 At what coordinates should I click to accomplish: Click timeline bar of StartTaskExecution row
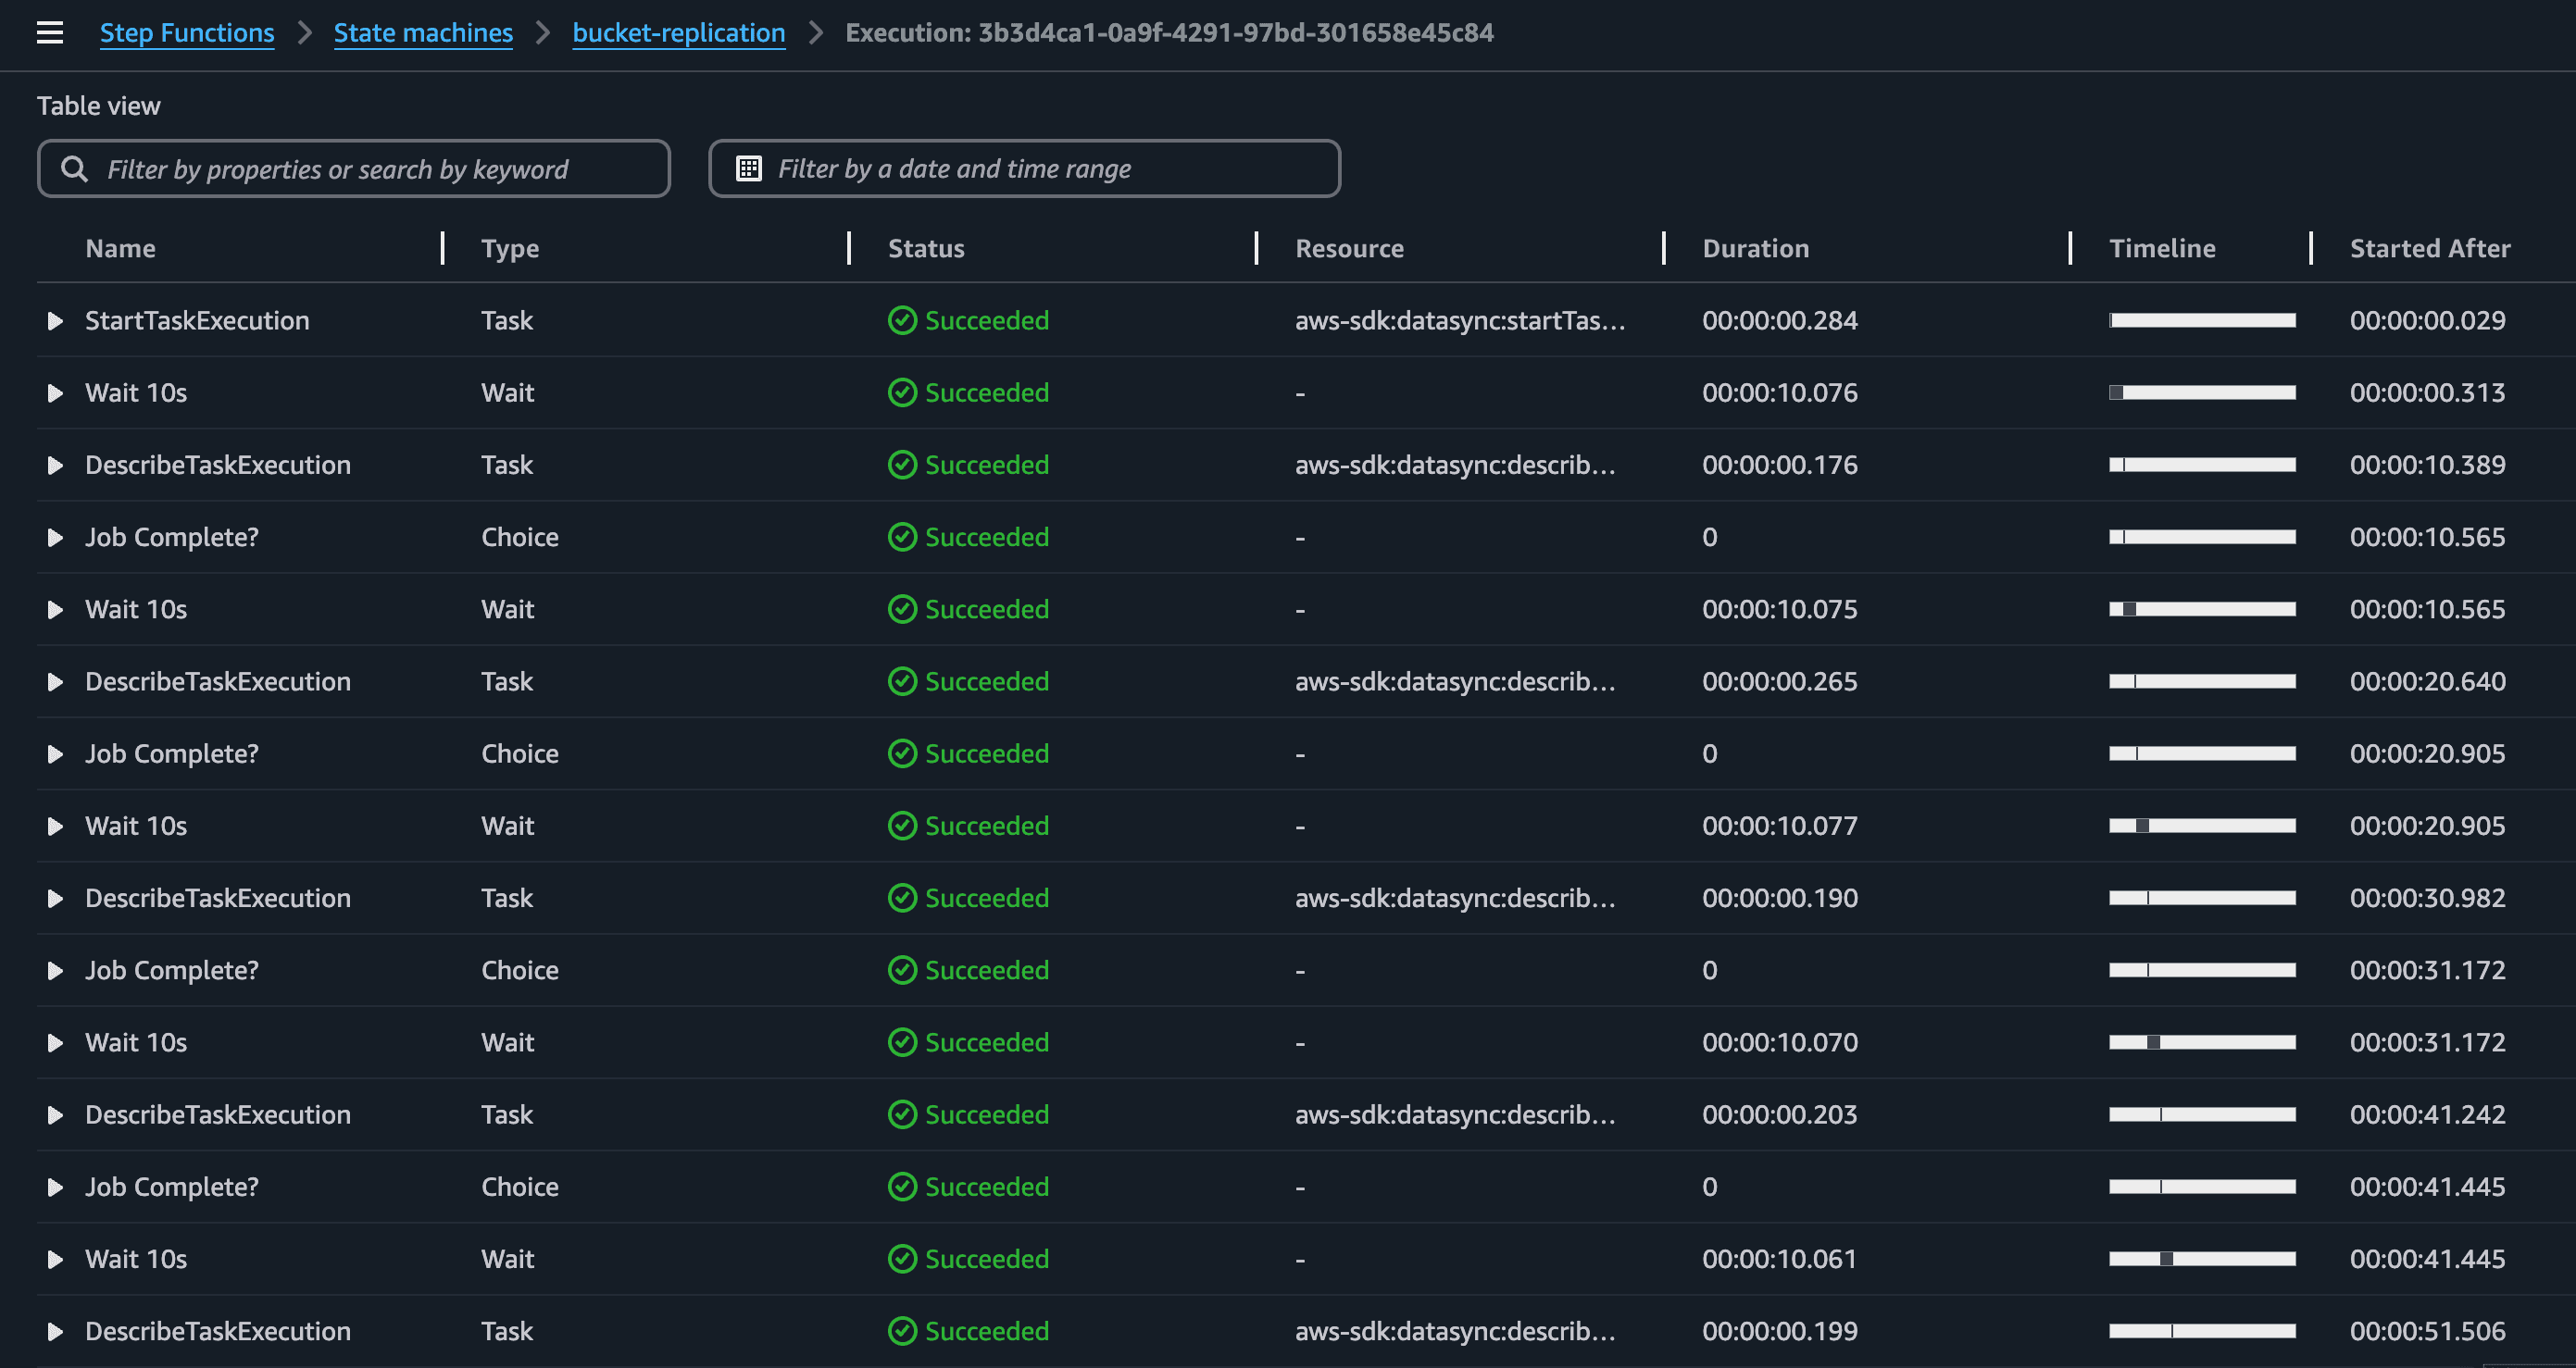2202,321
